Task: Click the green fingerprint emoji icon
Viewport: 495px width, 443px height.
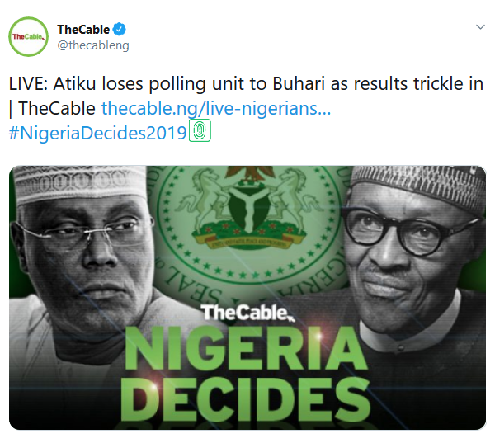Action: (x=200, y=130)
